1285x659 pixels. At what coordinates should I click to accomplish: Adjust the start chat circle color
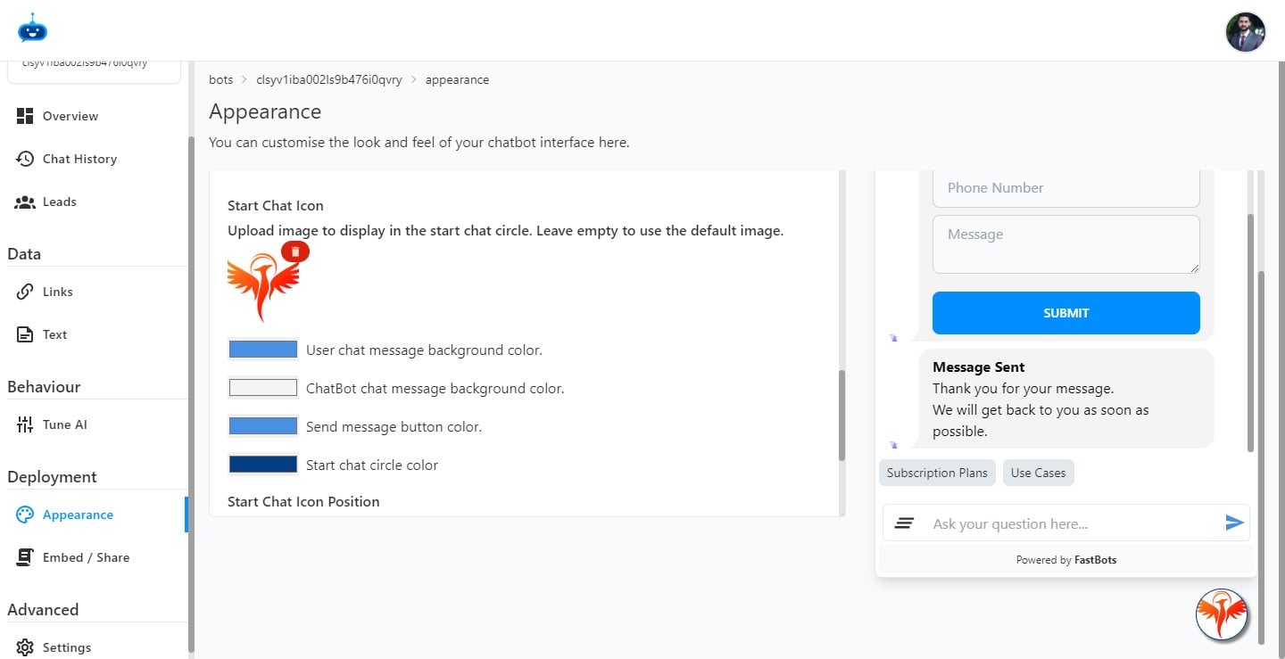[262, 464]
